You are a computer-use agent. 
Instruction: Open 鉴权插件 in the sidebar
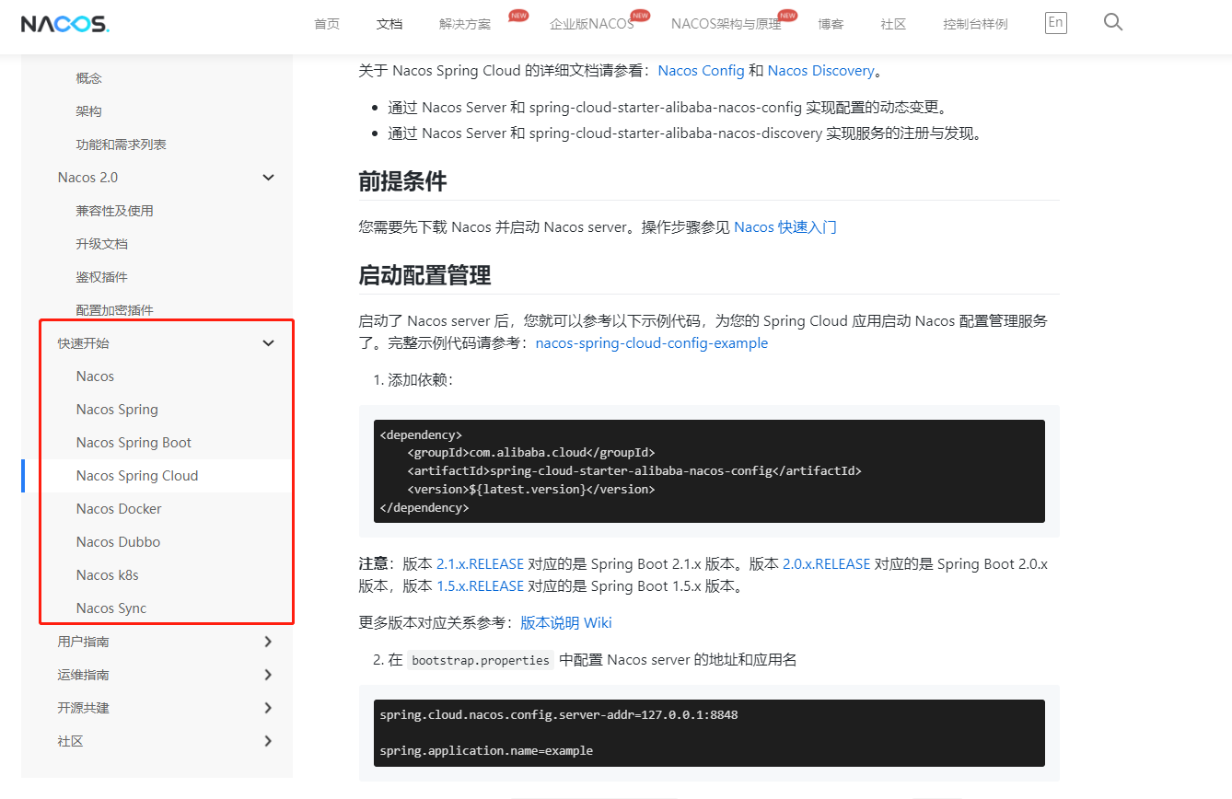[x=102, y=277]
